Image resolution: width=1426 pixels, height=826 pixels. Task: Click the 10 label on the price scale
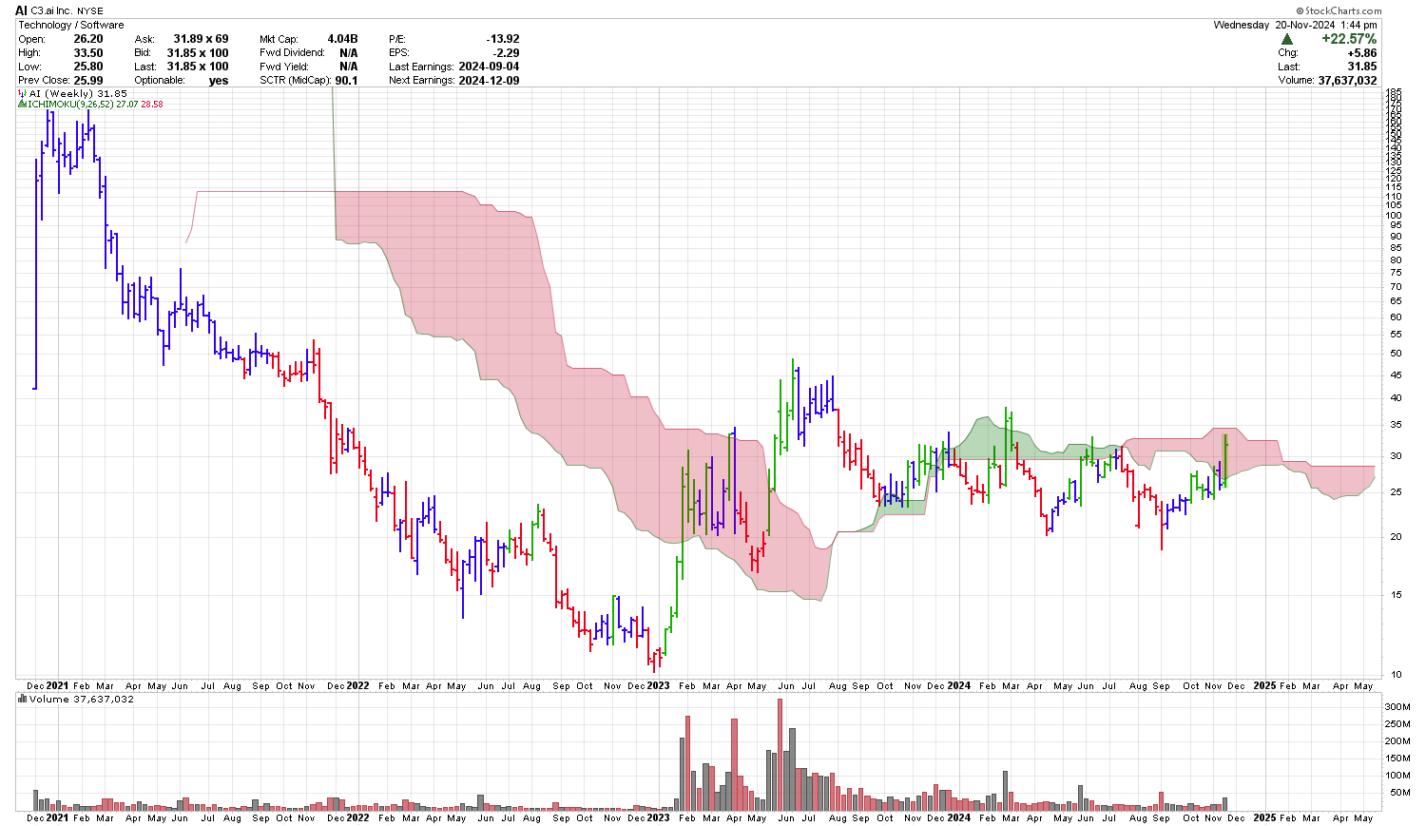1396,675
